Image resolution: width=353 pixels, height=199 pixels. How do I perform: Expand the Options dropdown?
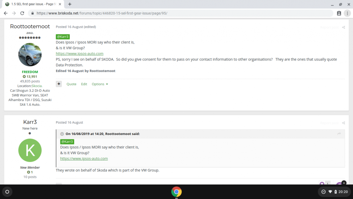pyautogui.click(x=100, y=84)
